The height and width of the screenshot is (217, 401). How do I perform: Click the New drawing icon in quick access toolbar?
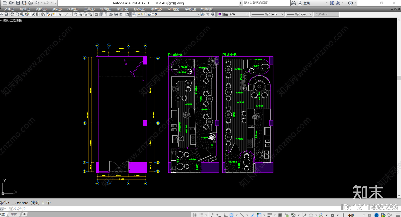pos(5,3)
